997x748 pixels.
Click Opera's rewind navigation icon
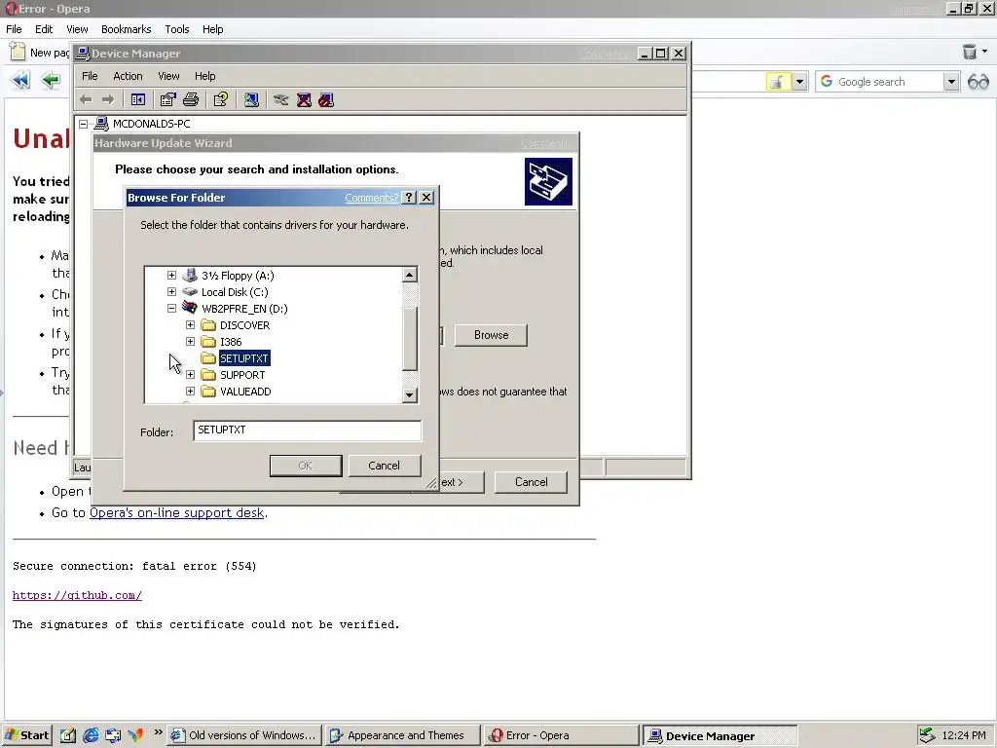pos(20,80)
